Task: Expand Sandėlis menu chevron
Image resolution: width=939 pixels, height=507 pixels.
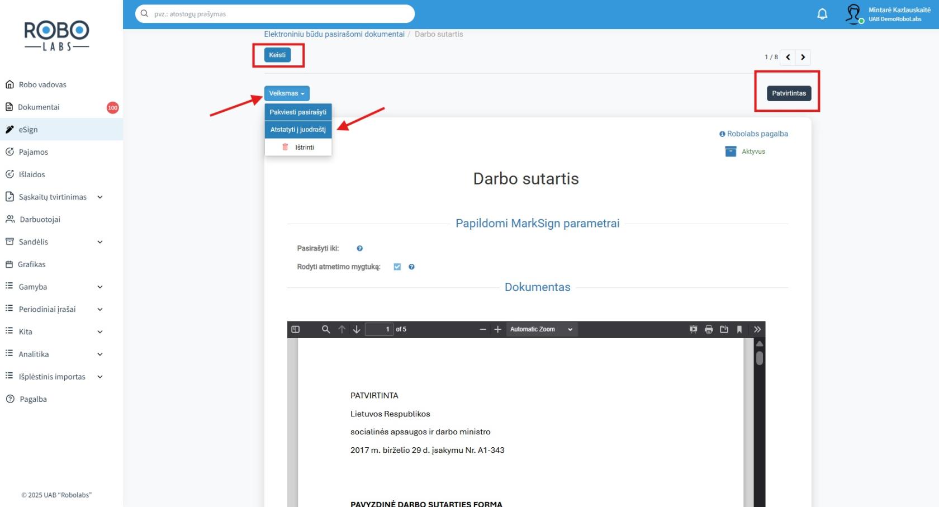Action: click(100, 242)
